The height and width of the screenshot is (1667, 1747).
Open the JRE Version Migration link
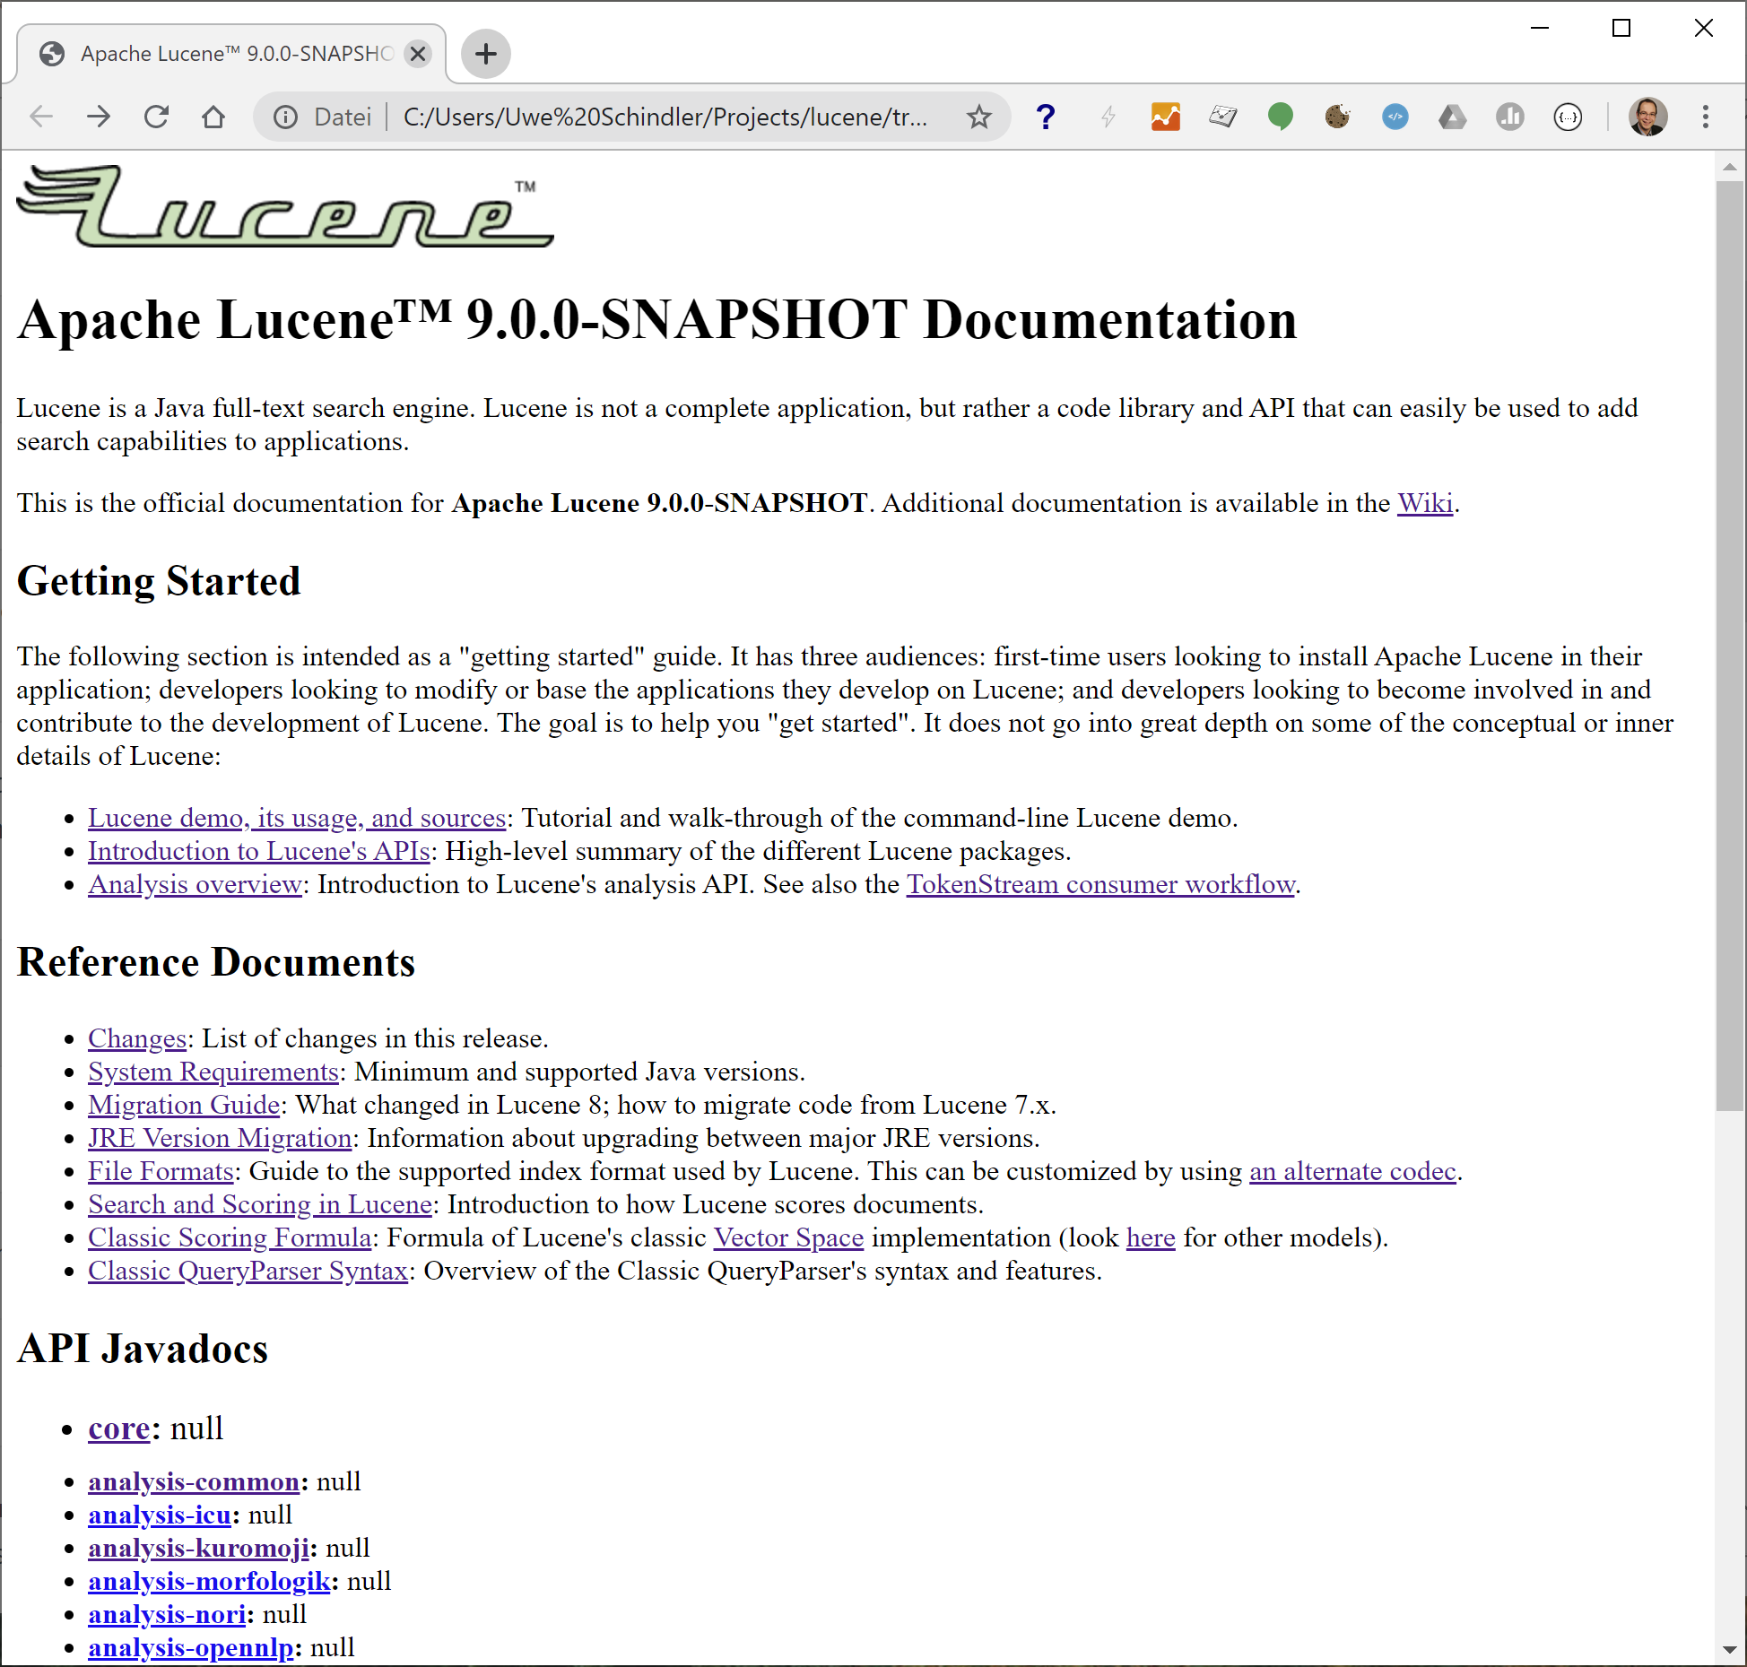click(220, 1138)
